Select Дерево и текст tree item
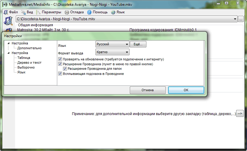 [x=30, y=63]
